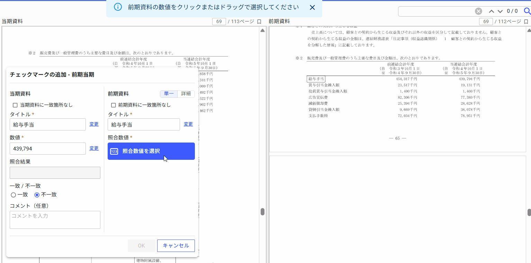Viewport: 531px width, 263px height.
Task: Click the 照合結果 field
Action: [x=55, y=173]
